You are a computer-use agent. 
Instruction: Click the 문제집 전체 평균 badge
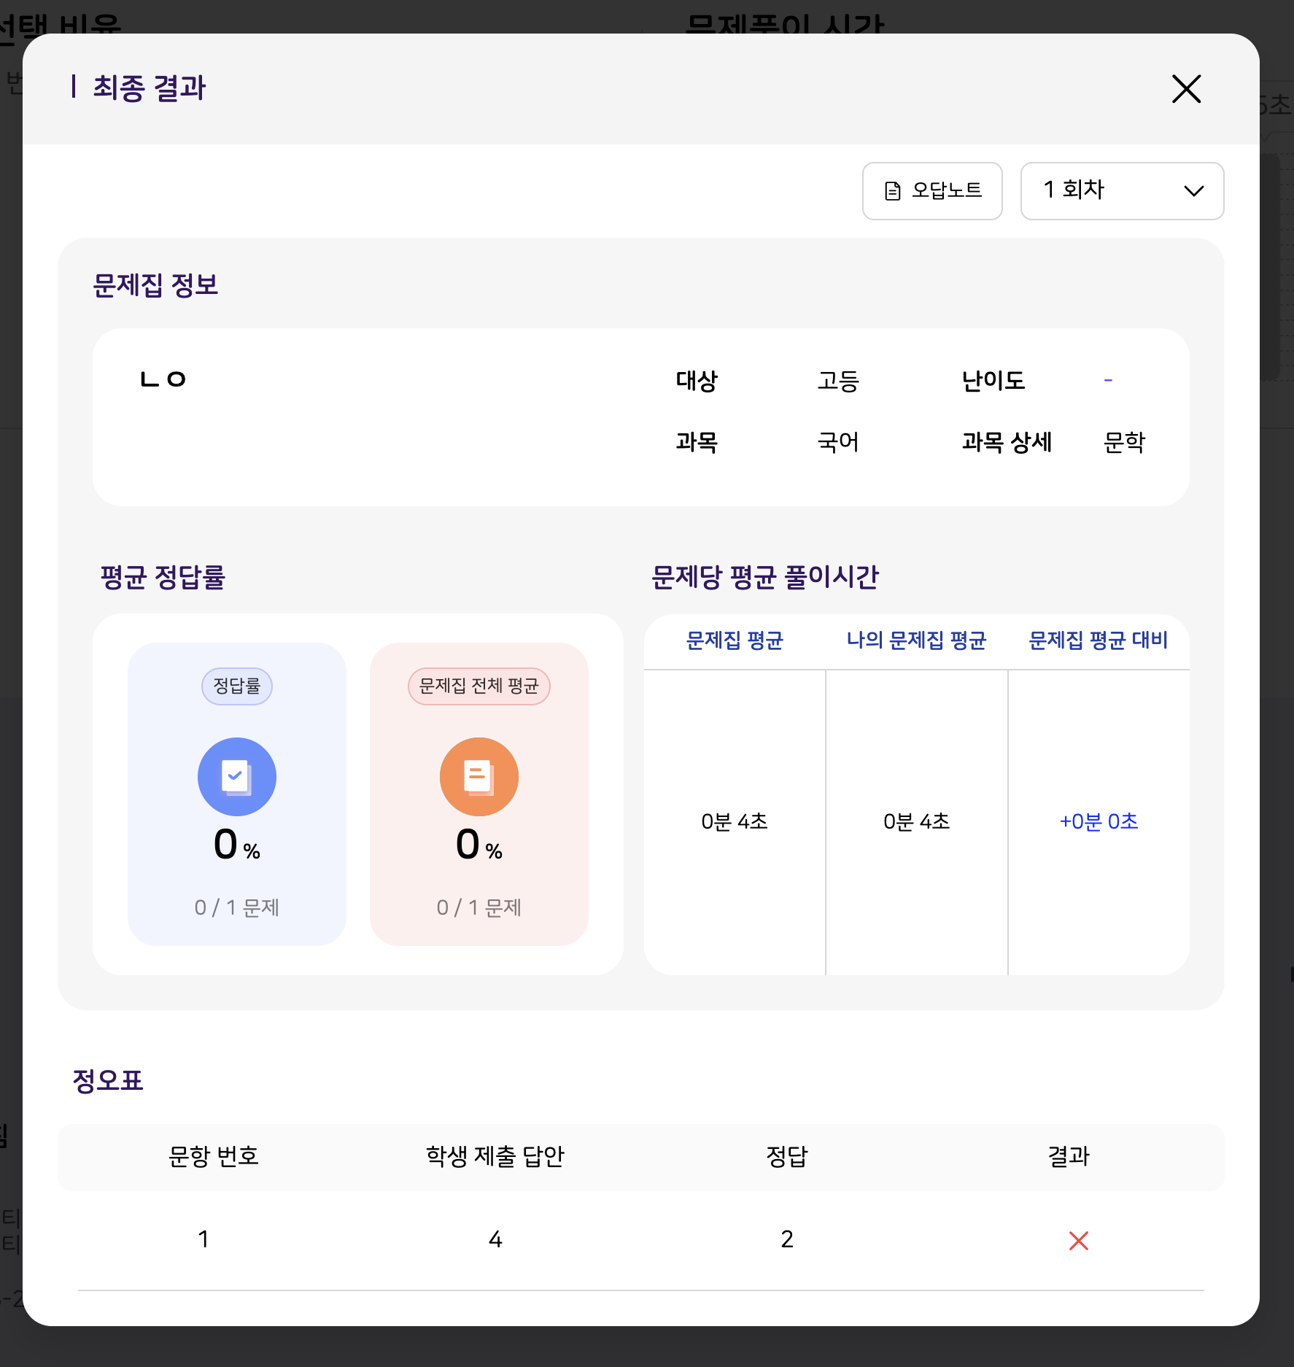click(x=479, y=686)
